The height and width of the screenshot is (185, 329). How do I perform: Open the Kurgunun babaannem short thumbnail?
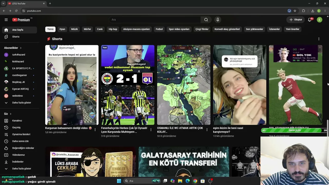tap(72, 85)
